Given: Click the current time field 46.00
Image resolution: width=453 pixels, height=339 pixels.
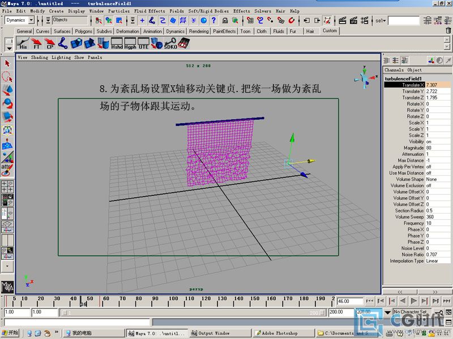Looking at the screenshot, I should (x=349, y=301).
